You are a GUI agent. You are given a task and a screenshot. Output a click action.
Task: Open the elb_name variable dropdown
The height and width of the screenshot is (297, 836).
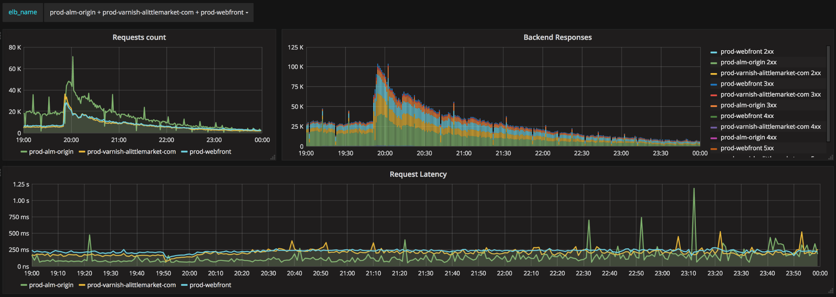[x=148, y=12]
